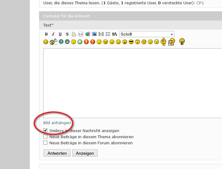Toggle bold formatting in the editor

(46, 34)
